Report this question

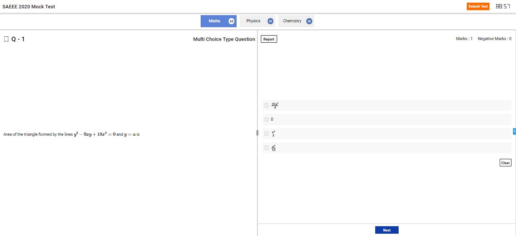(269, 39)
